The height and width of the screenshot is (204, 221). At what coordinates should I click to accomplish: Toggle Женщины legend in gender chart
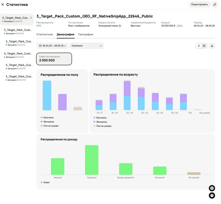pos(47,122)
